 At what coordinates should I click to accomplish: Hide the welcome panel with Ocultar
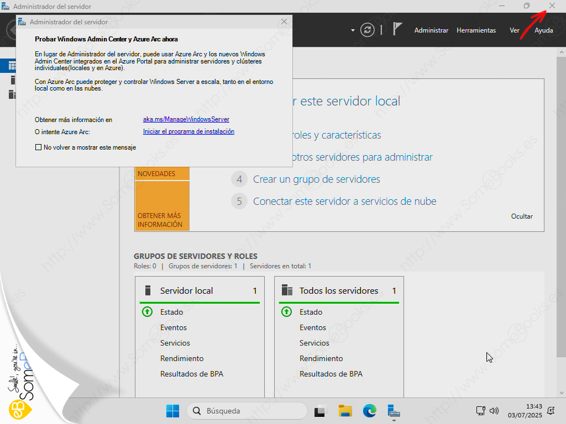pos(522,216)
